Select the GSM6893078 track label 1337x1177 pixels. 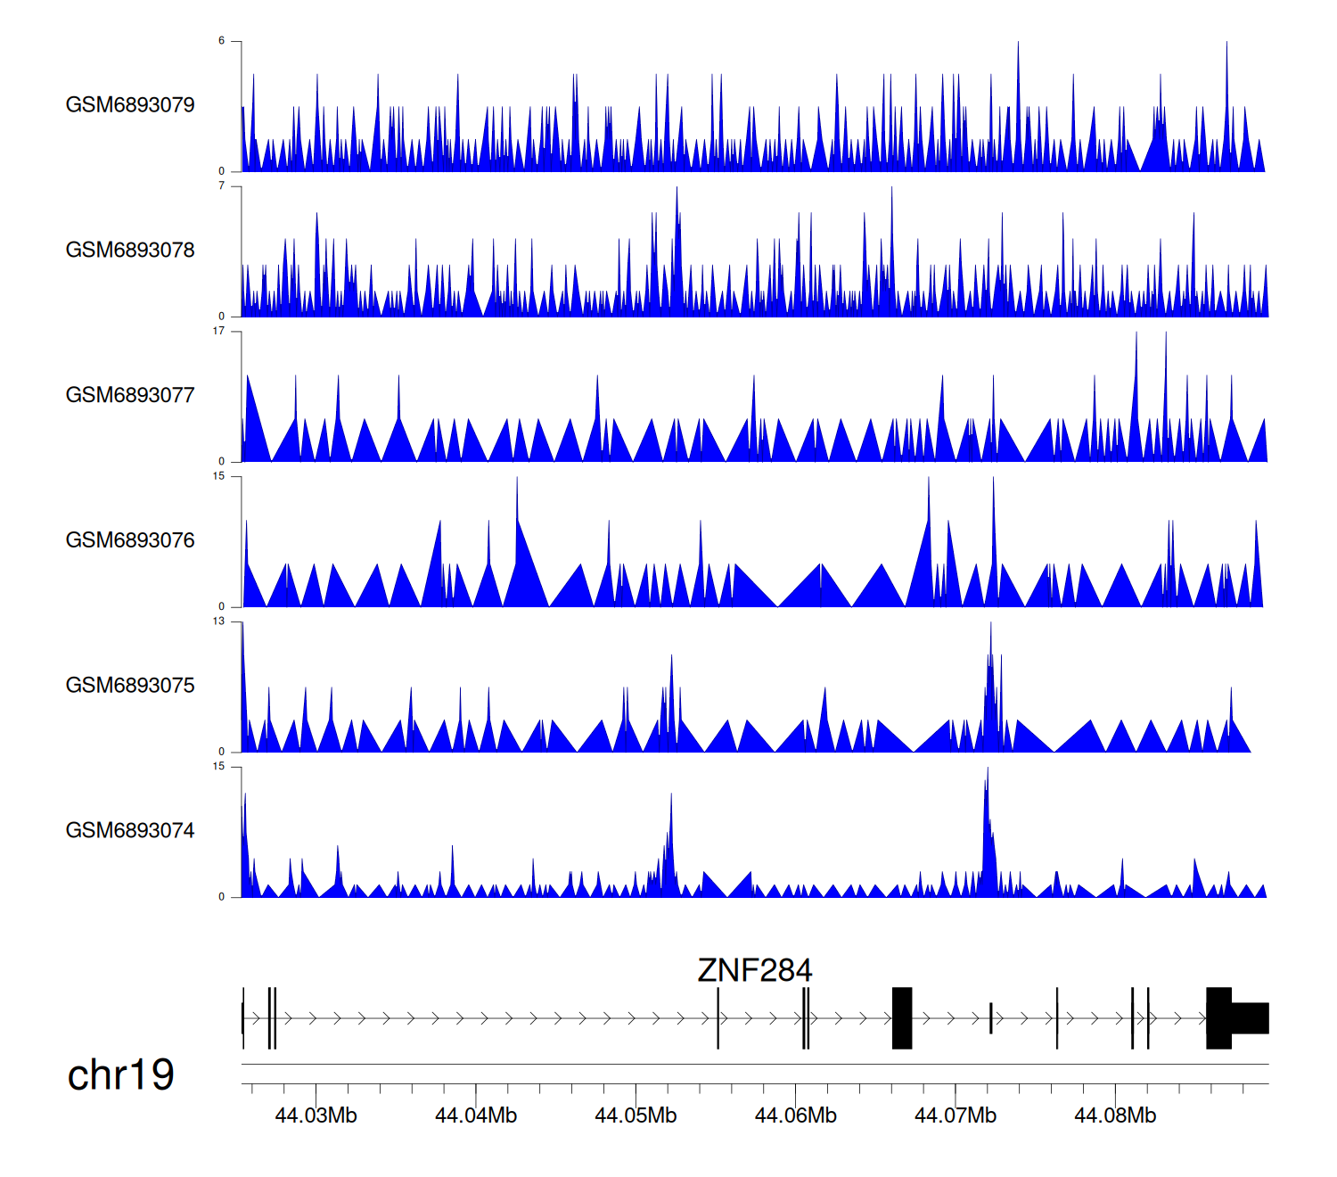point(130,251)
